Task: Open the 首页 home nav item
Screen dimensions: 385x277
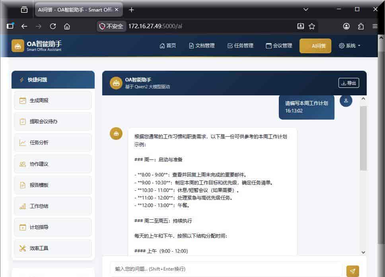Action: 168,46
